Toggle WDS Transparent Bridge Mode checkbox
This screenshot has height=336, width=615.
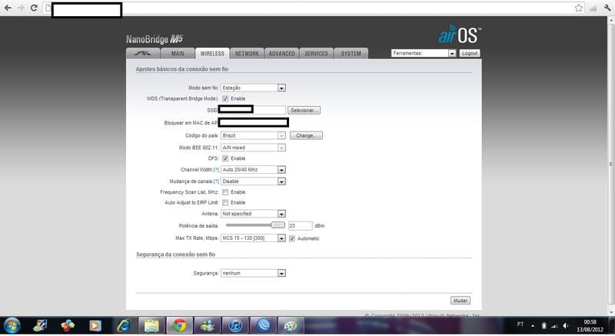(x=225, y=98)
